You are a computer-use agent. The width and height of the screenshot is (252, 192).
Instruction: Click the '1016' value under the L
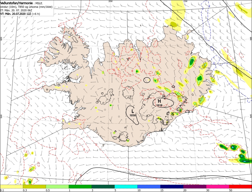[133, 115]
